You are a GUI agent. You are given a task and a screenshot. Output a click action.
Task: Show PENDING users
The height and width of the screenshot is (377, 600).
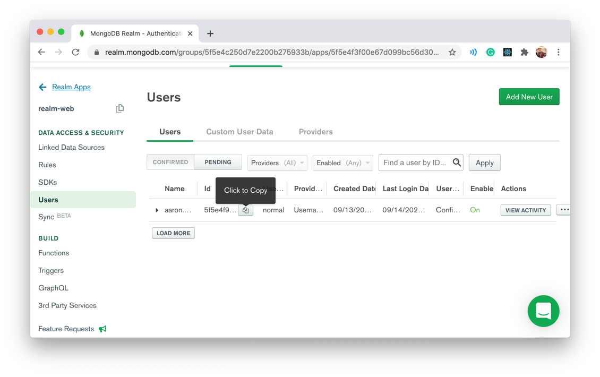pos(218,162)
